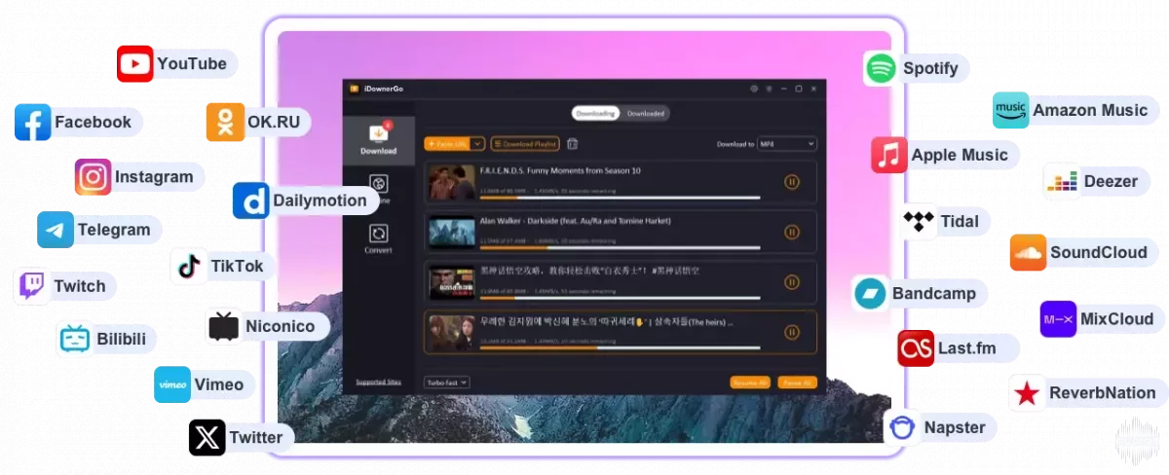Viewport: 1169px width, 475px height.
Task: Open the Online browser sidebar section
Action: (378, 188)
